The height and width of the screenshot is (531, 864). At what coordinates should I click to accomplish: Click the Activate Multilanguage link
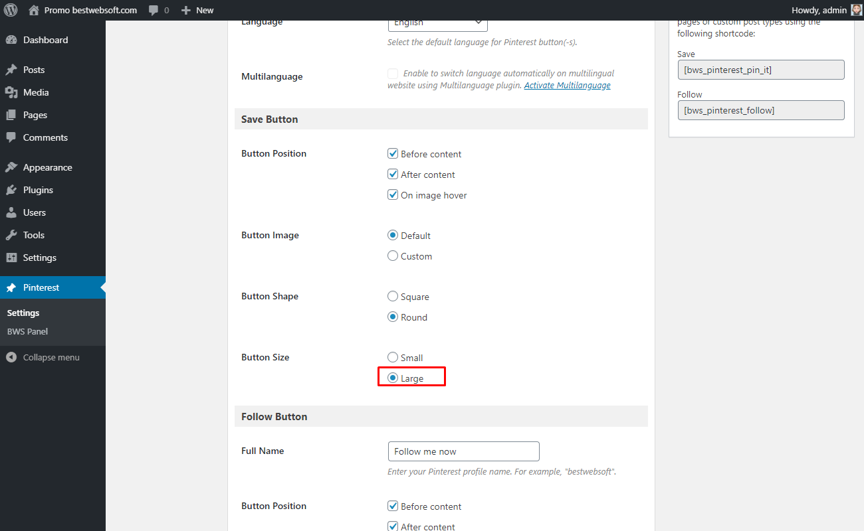click(x=567, y=86)
